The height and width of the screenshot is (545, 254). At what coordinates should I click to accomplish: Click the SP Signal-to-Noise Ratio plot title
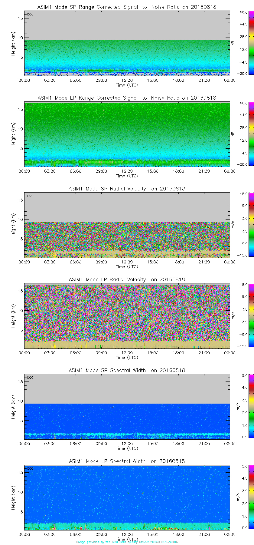pos(127,7)
